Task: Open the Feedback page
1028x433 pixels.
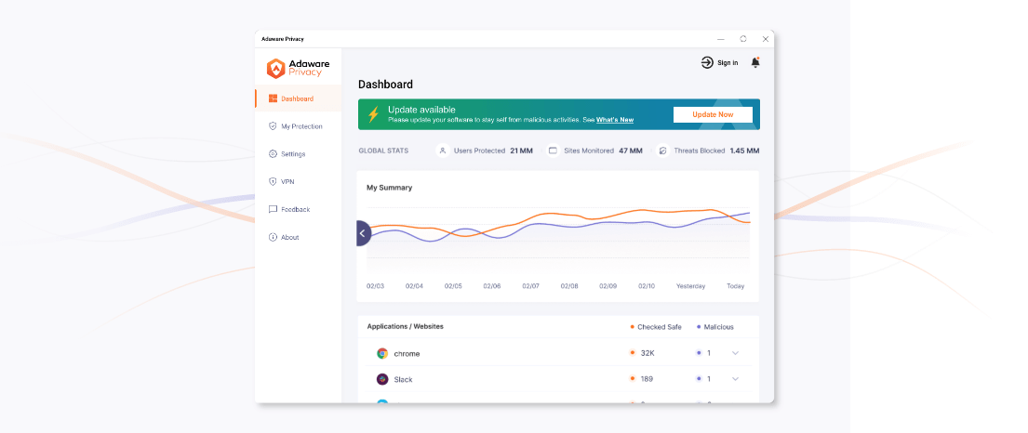Action: (x=295, y=210)
